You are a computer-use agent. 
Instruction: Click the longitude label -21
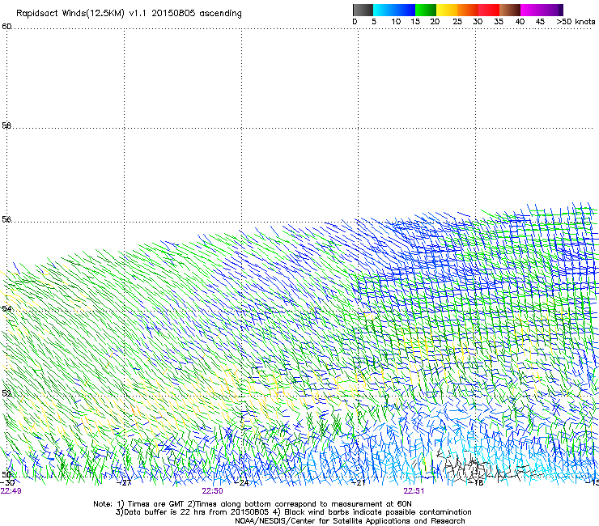coord(359,482)
